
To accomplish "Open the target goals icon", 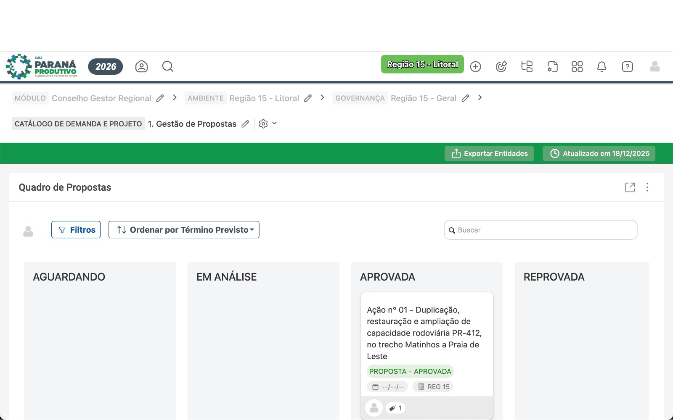I will point(501,67).
